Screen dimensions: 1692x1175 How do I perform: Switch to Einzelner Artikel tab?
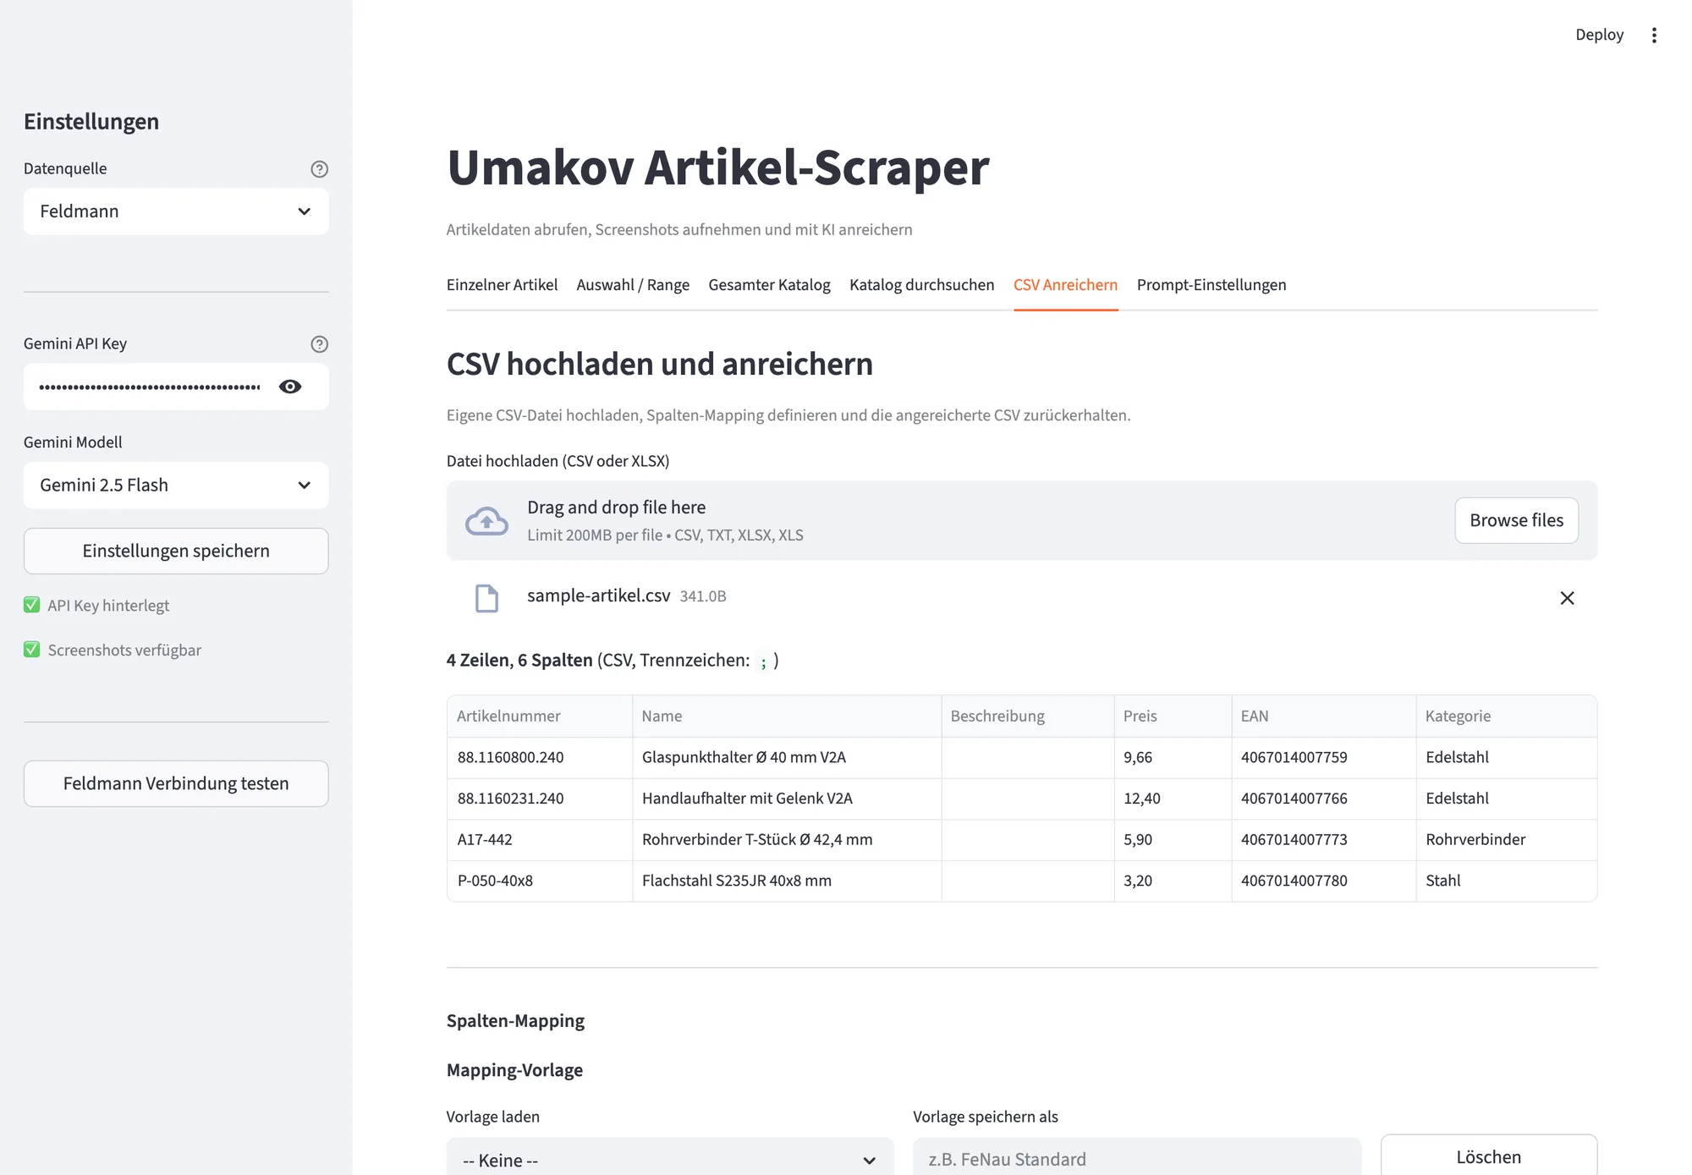pos(502,285)
